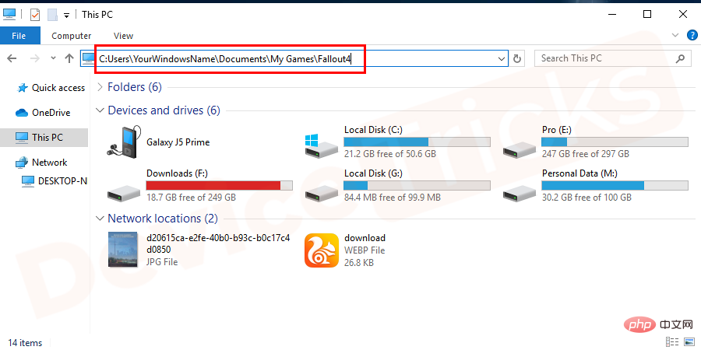Select the Personal Data (M:) drive icon
The height and width of the screenshot is (350, 701).
pos(520,193)
